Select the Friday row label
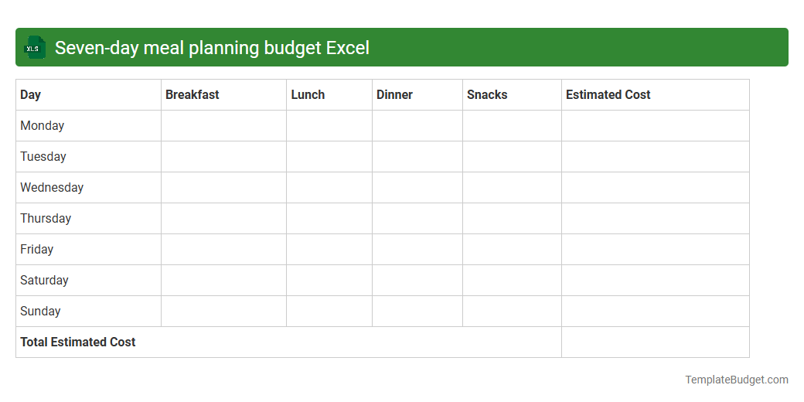 point(37,249)
